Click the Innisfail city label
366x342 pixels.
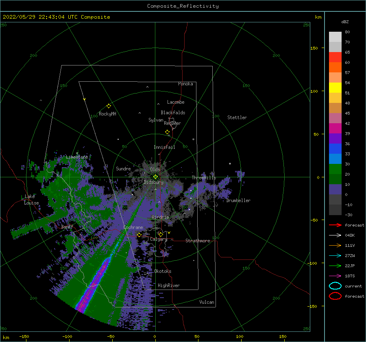click(x=164, y=147)
